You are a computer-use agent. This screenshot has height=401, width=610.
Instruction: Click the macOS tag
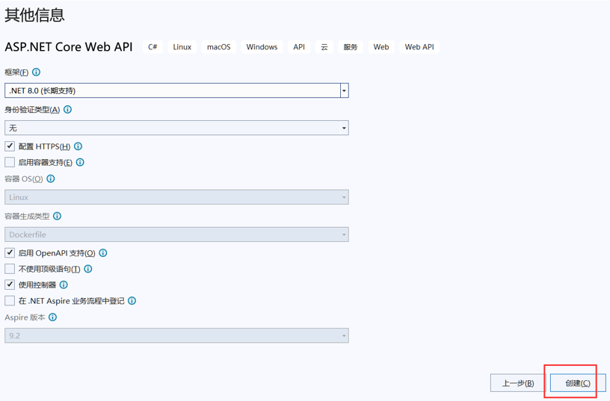tap(218, 46)
